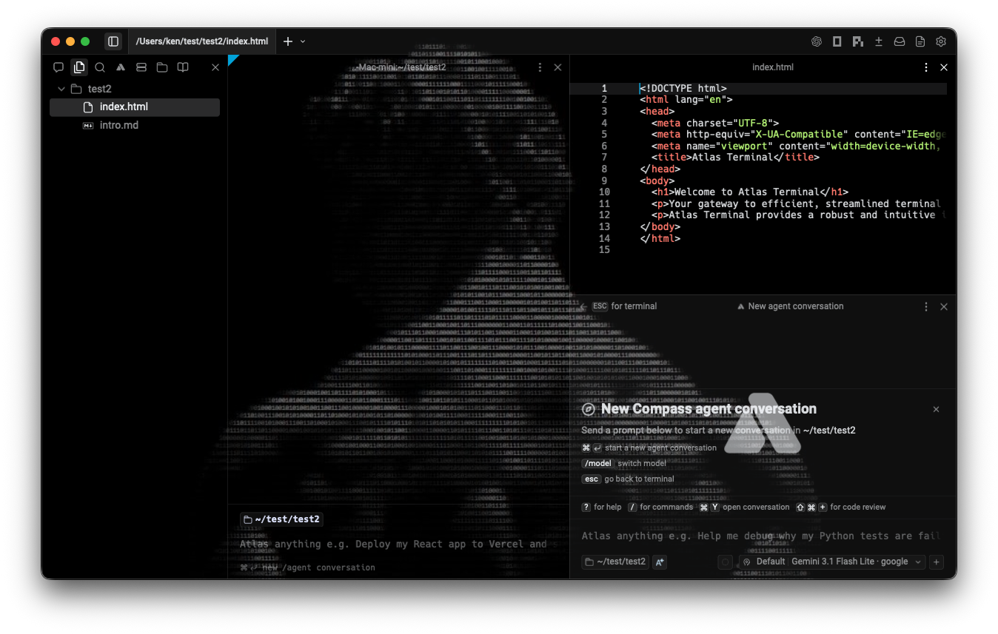Open the plus-minus diff icon
The height and width of the screenshot is (634, 998).
(x=879, y=41)
